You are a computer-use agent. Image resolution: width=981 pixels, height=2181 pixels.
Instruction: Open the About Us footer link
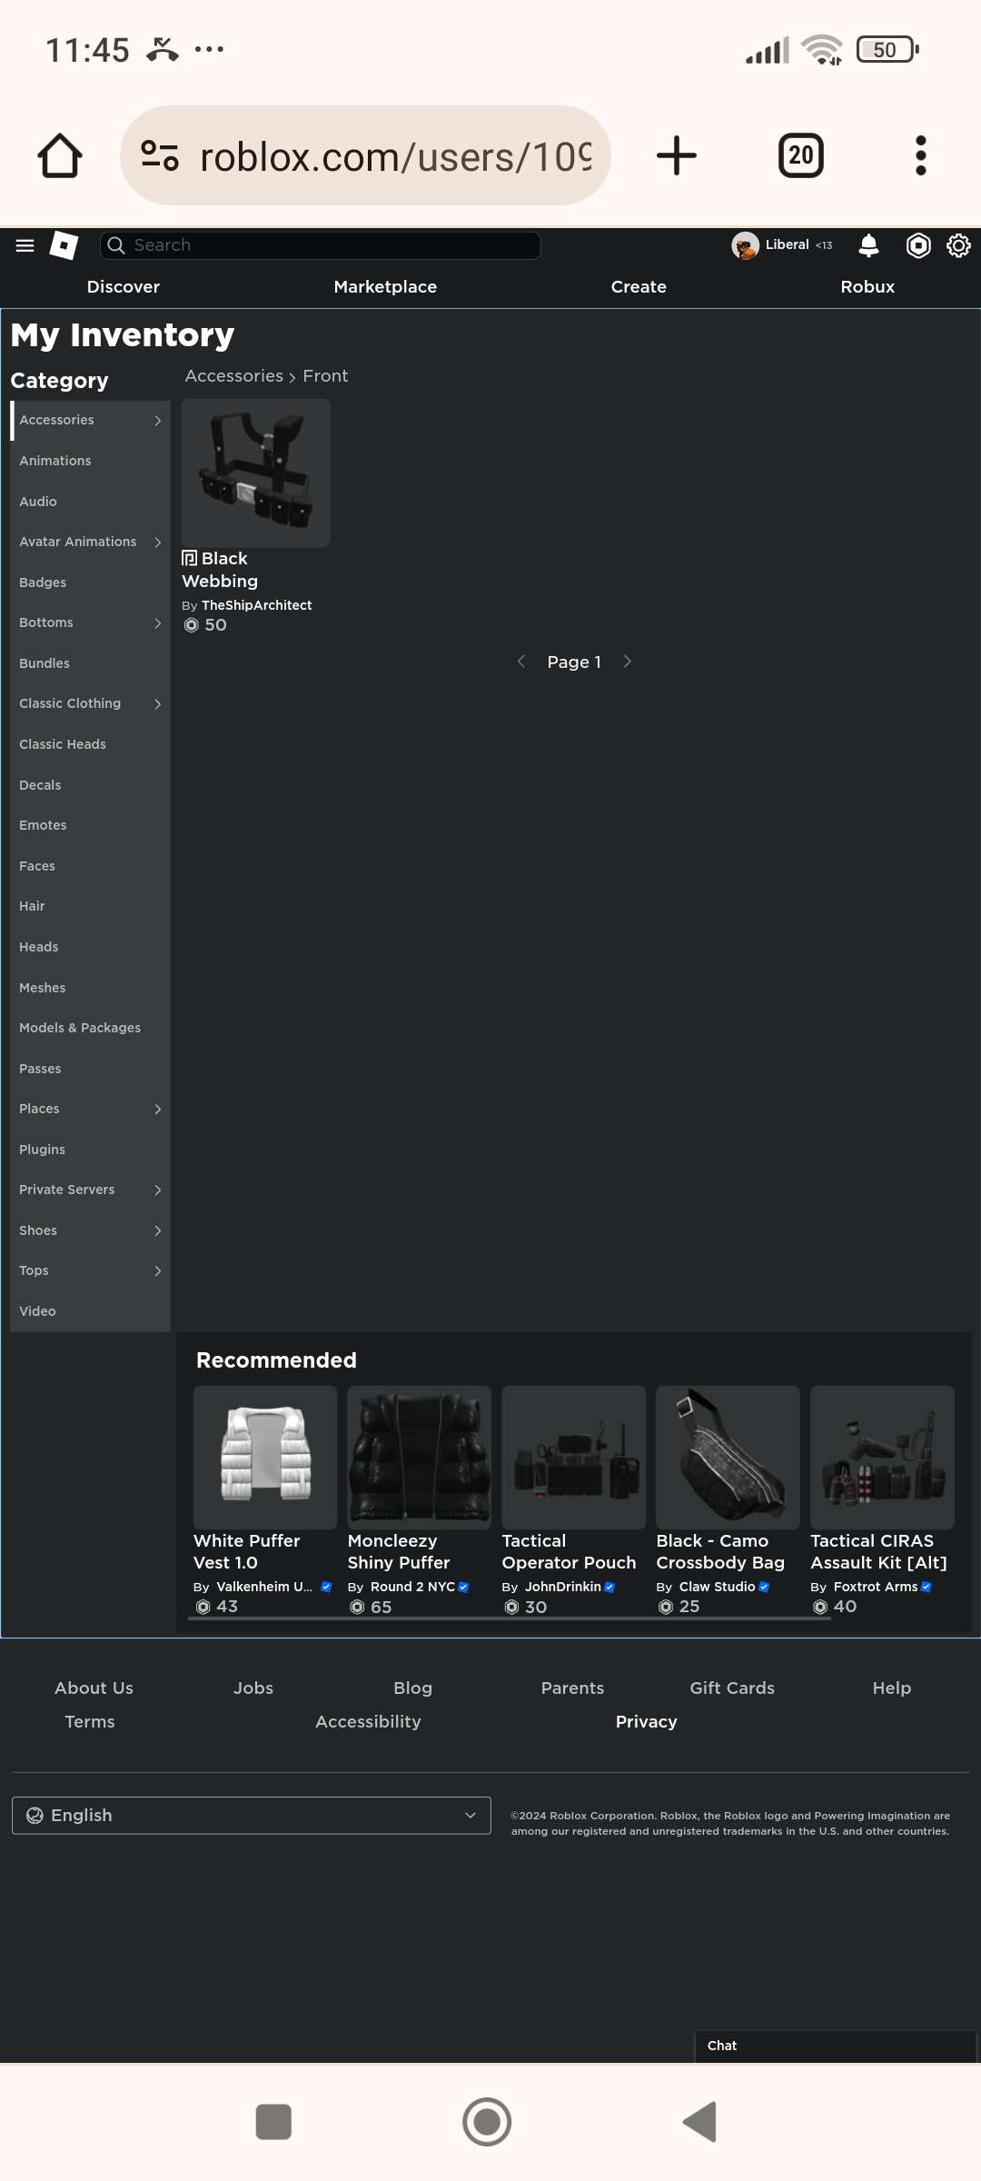pos(94,1688)
